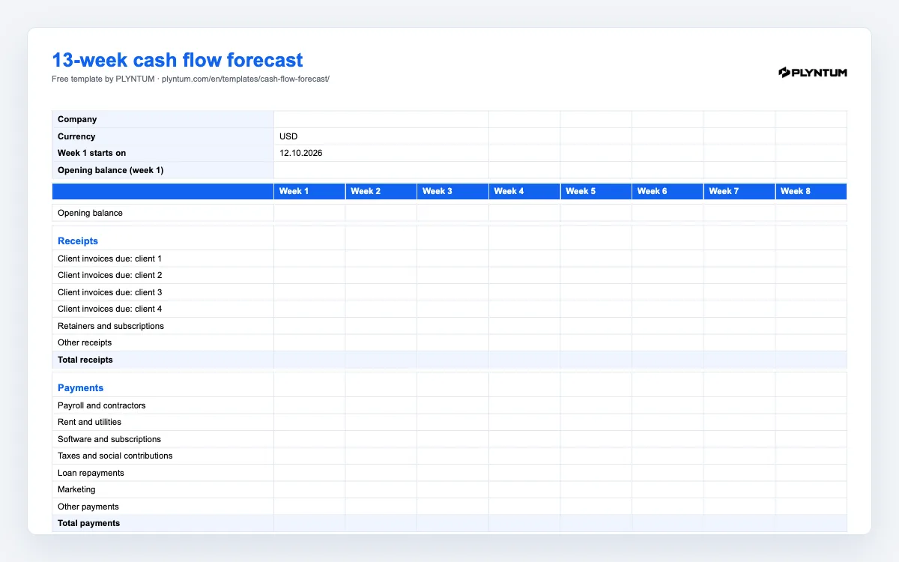Select the Total receipts row label
This screenshot has height=562, width=899.
pos(163,360)
